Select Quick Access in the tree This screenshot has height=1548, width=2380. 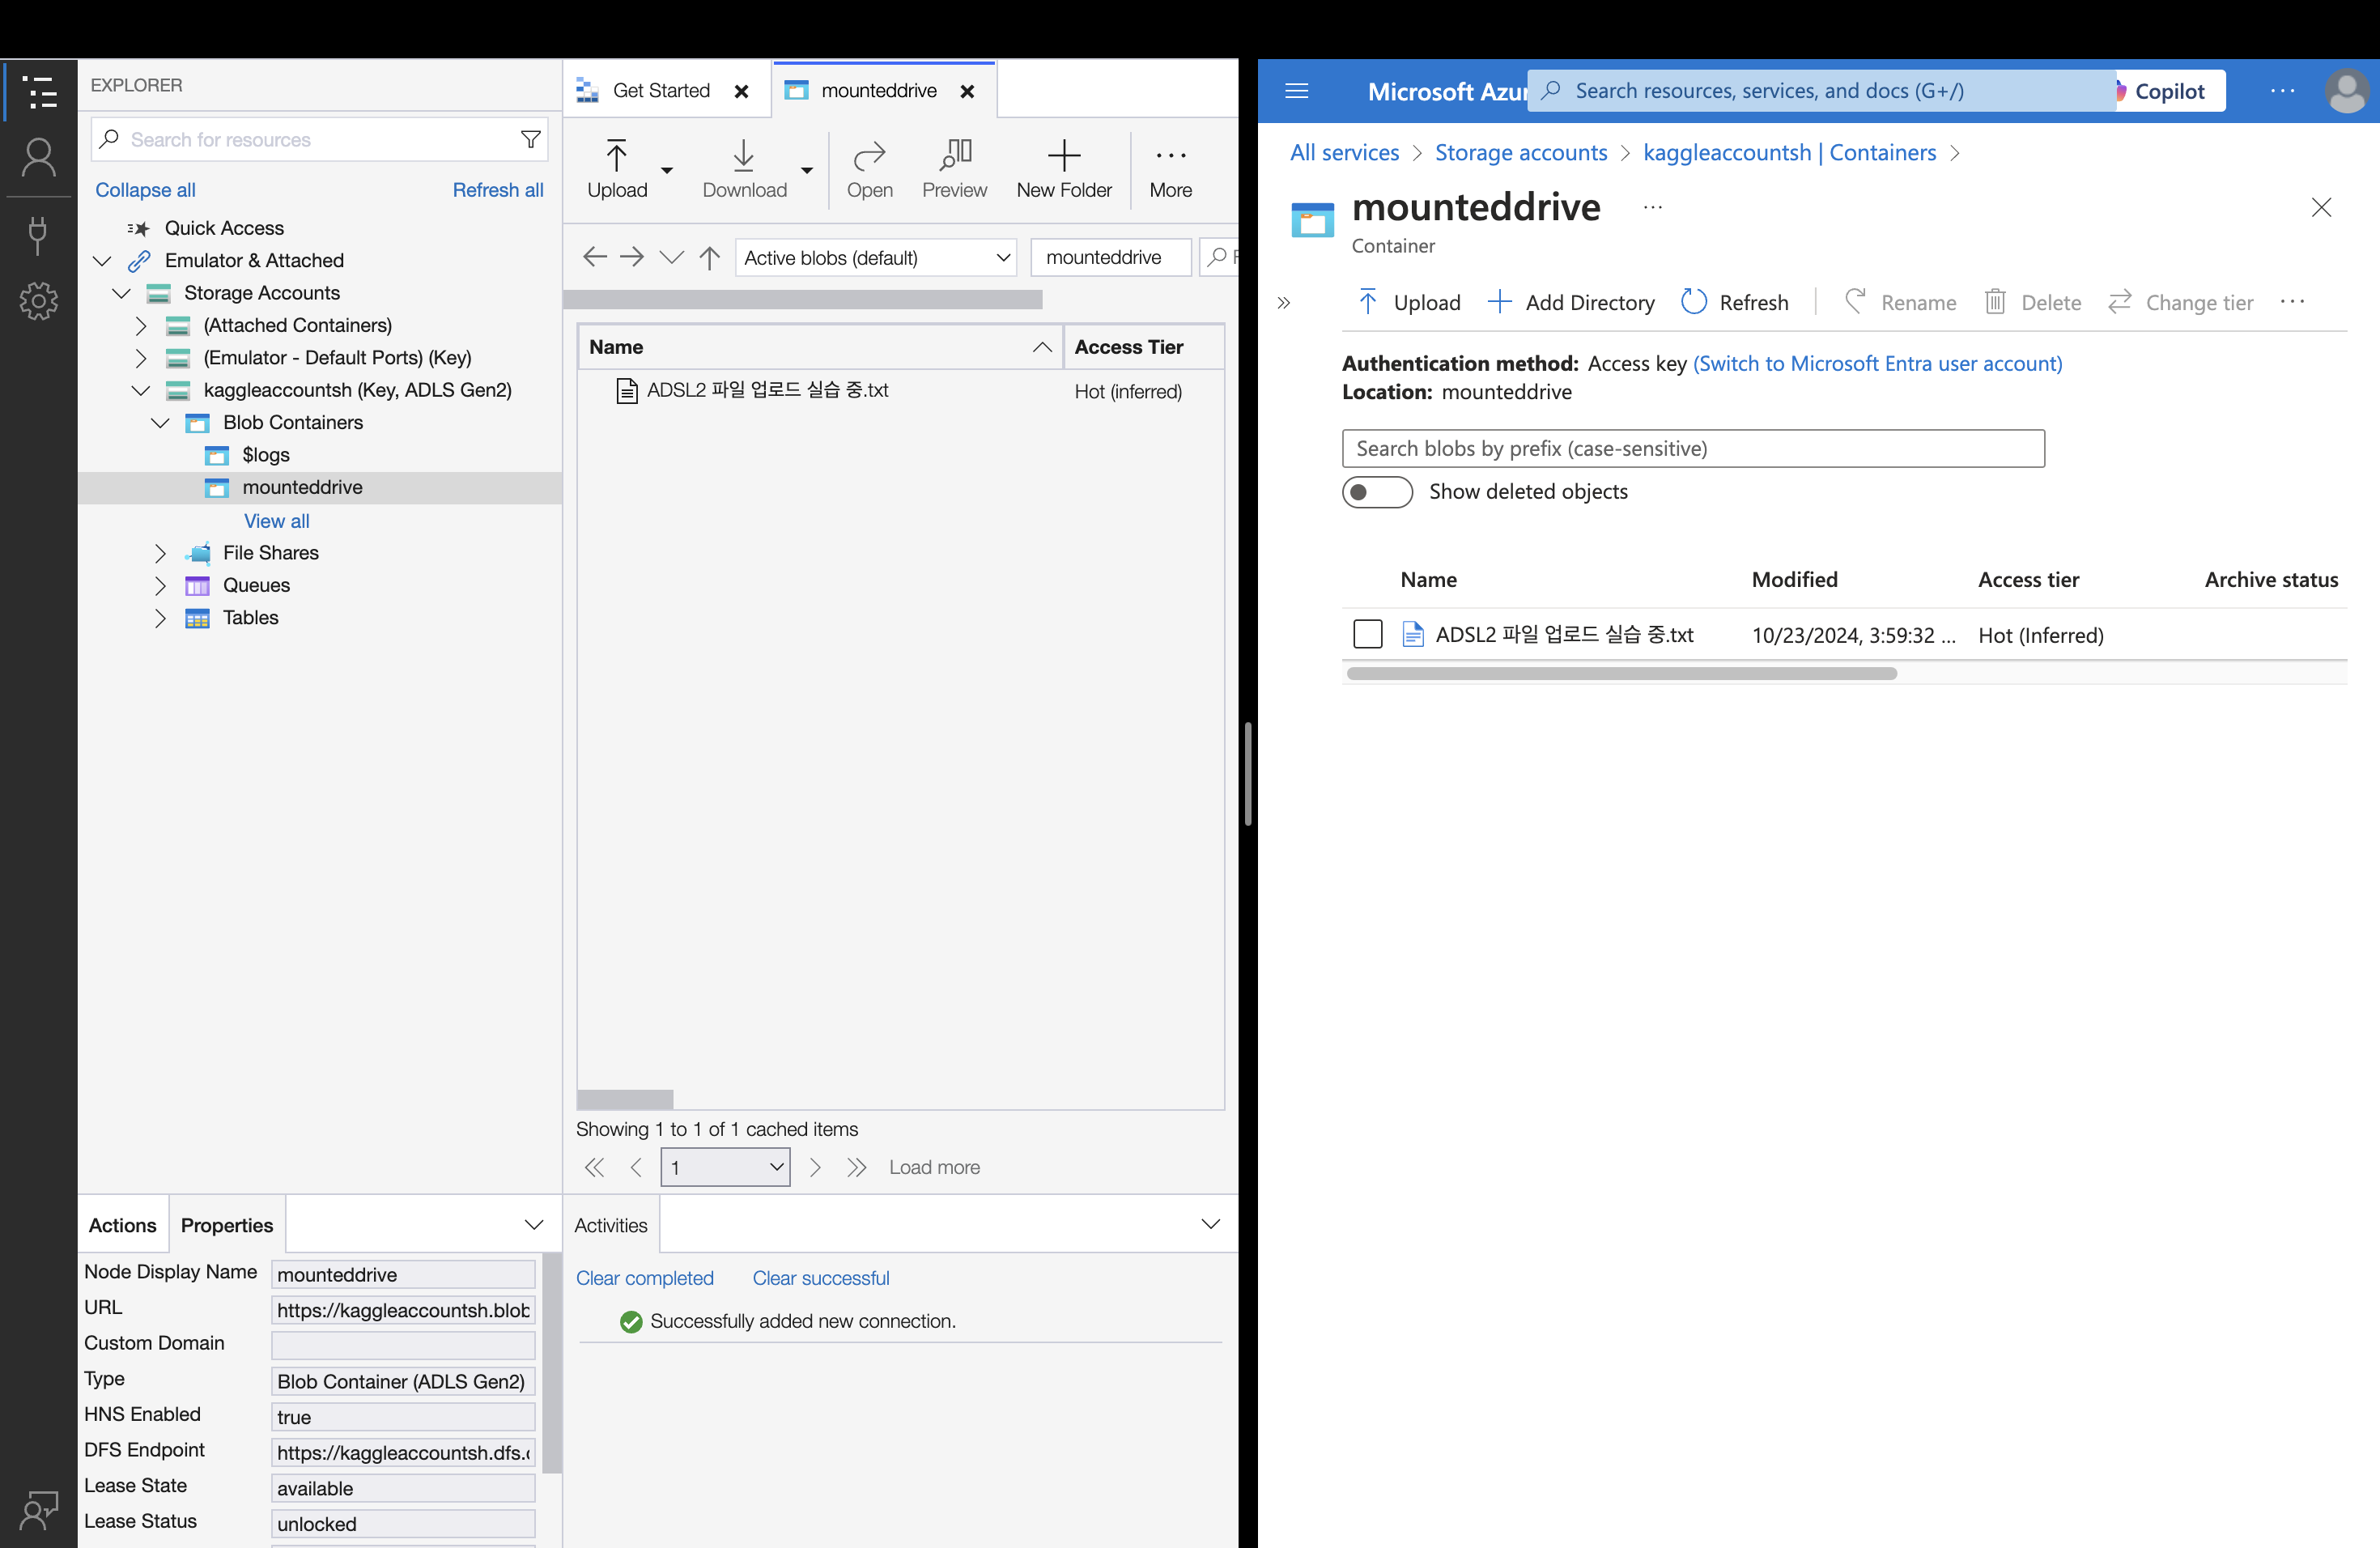(224, 228)
